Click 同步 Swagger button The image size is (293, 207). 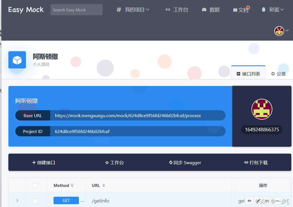click(x=185, y=162)
